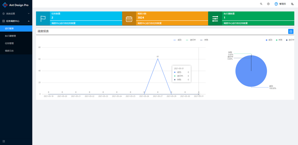Expand the 系统设置 sidebar menu
The width and height of the screenshot is (298, 145).
point(16,14)
